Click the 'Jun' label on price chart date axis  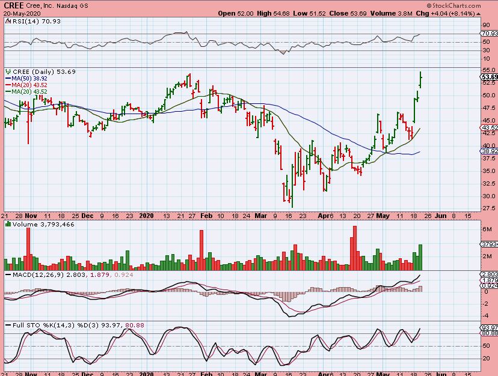[x=440, y=216]
